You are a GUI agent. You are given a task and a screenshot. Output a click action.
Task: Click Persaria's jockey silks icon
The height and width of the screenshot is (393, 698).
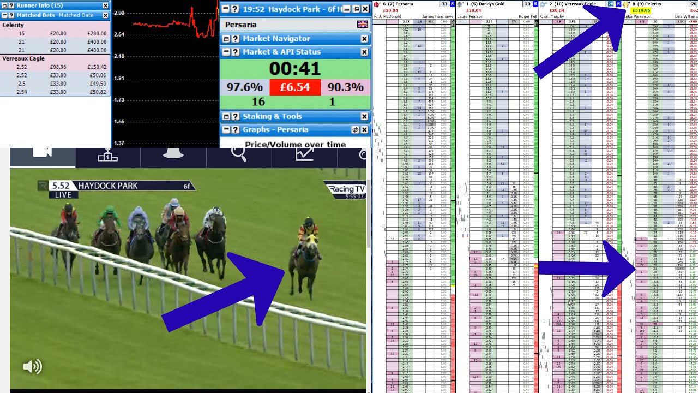[x=377, y=4]
